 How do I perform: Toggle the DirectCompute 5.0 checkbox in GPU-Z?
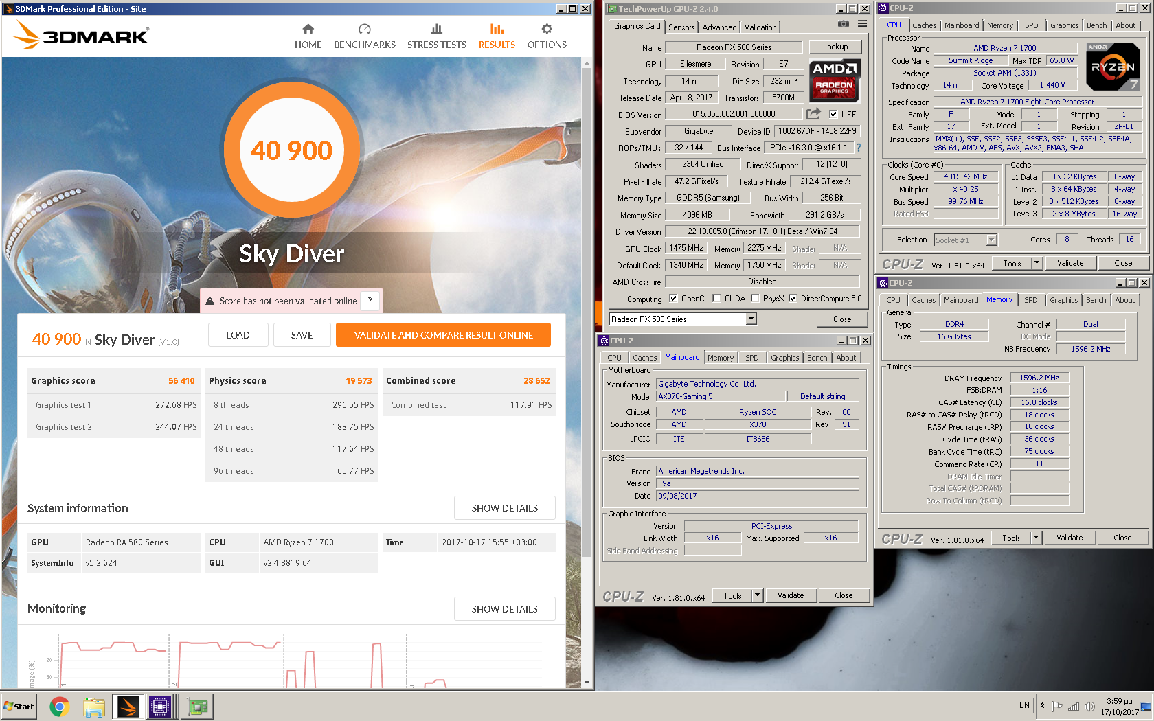click(793, 298)
